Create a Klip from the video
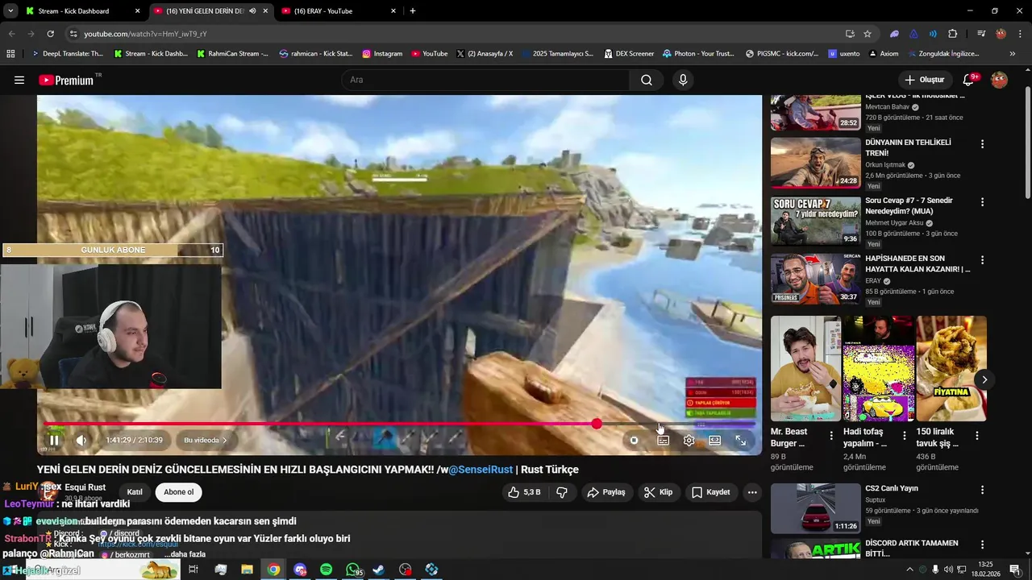Viewport: 1032px width, 580px height. click(658, 492)
